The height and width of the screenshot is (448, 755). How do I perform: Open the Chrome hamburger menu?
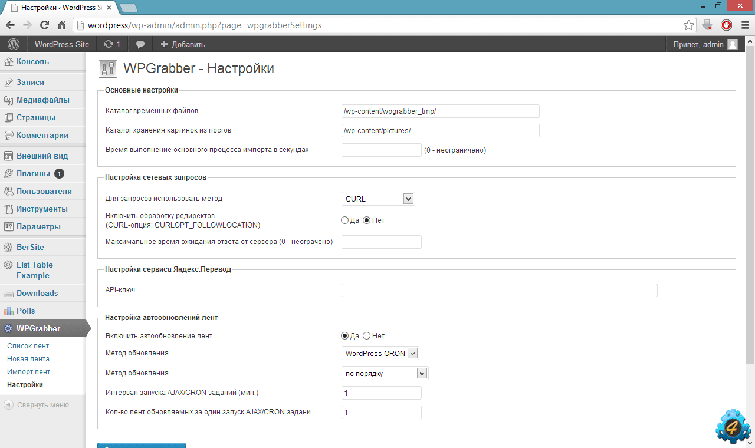(745, 25)
